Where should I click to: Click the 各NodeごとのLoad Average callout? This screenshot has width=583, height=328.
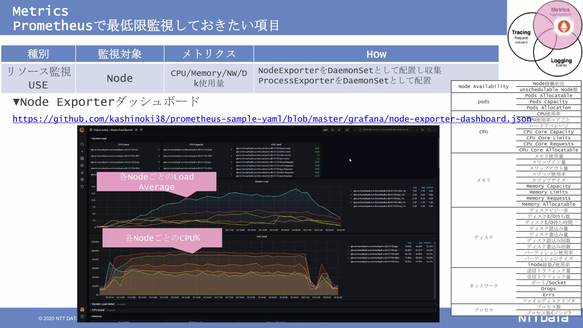157,182
